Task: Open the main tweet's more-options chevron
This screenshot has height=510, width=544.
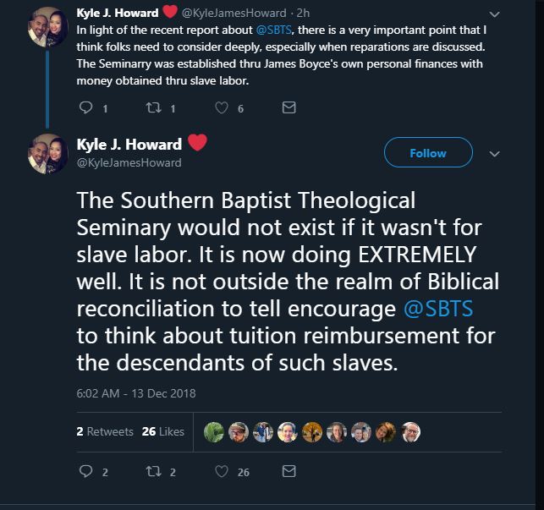Action: [x=496, y=154]
